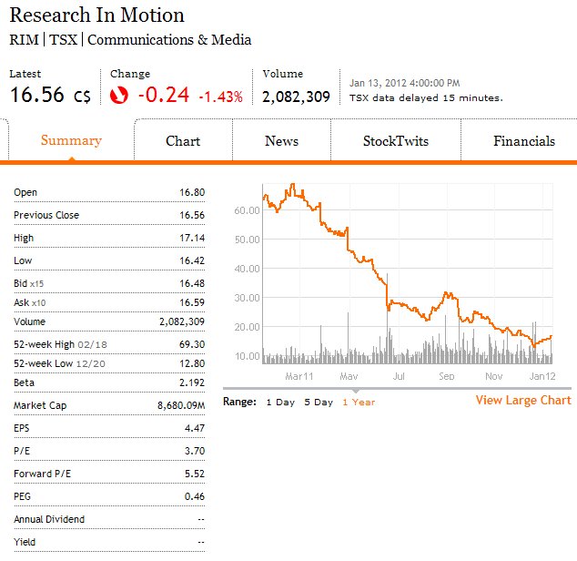Select the Market Cap row
The image size is (577, 561).
[109, 405]
